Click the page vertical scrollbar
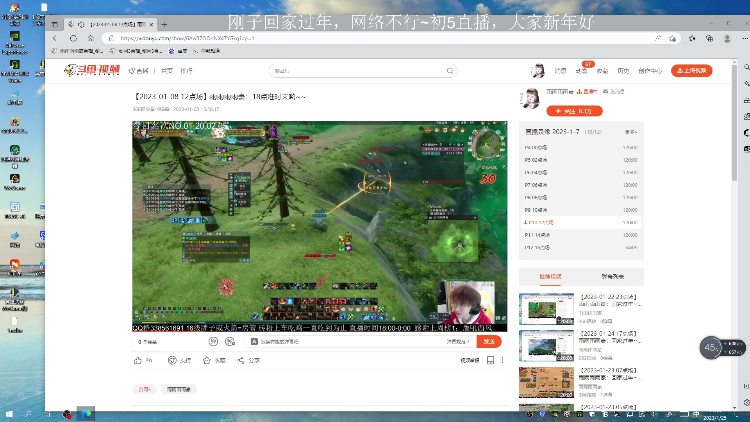Viewport: 750px width, 422px height. coord(734,123)
